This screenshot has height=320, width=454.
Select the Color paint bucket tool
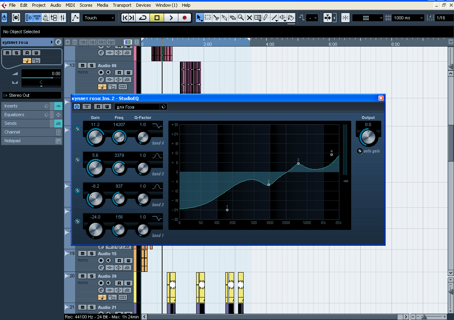click(x=291, y=18)
